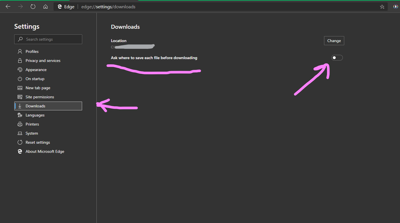Click 'Ask where to save each file' text
The height and width of the screenshot is (223, 400).
click(154, 58)
